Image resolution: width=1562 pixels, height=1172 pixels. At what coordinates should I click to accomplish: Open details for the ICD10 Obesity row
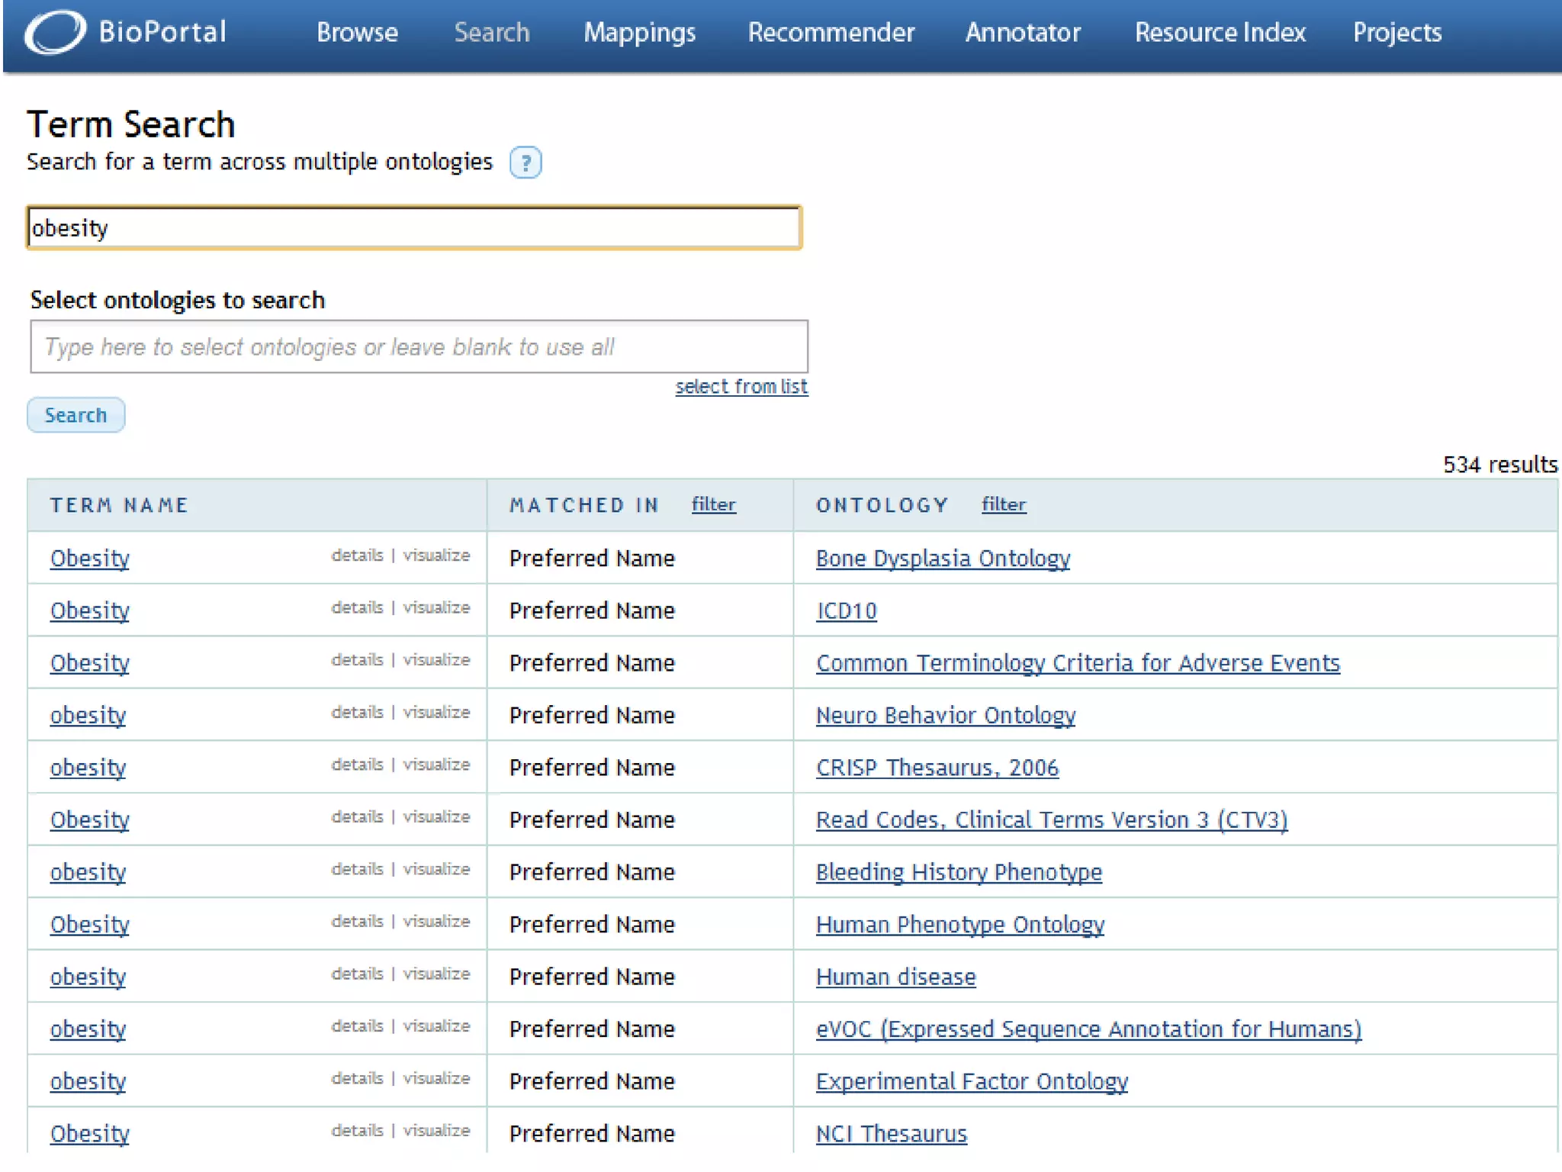coord(357,608)
